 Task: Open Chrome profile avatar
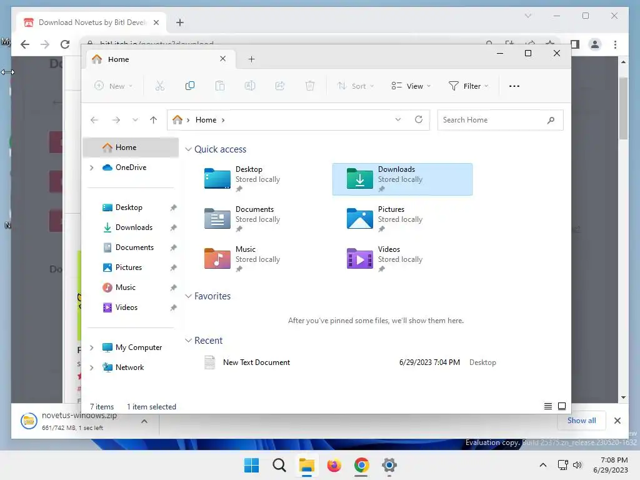tap(595, 44)
